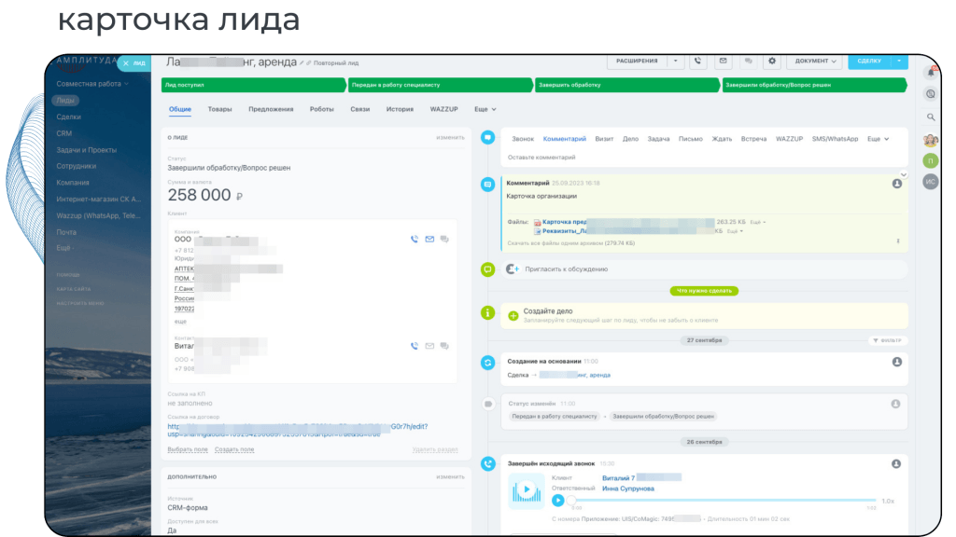Call contact Витал using phone icon
This screenshot has height=537, width=956.
click(415, 346)
